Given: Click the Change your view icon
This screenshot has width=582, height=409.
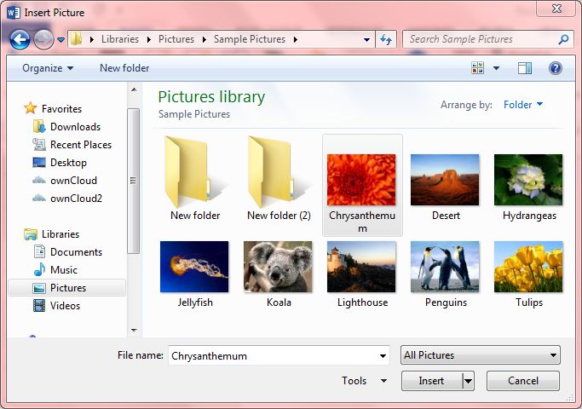Looking at the screenshot, I should tap(478, 68).
